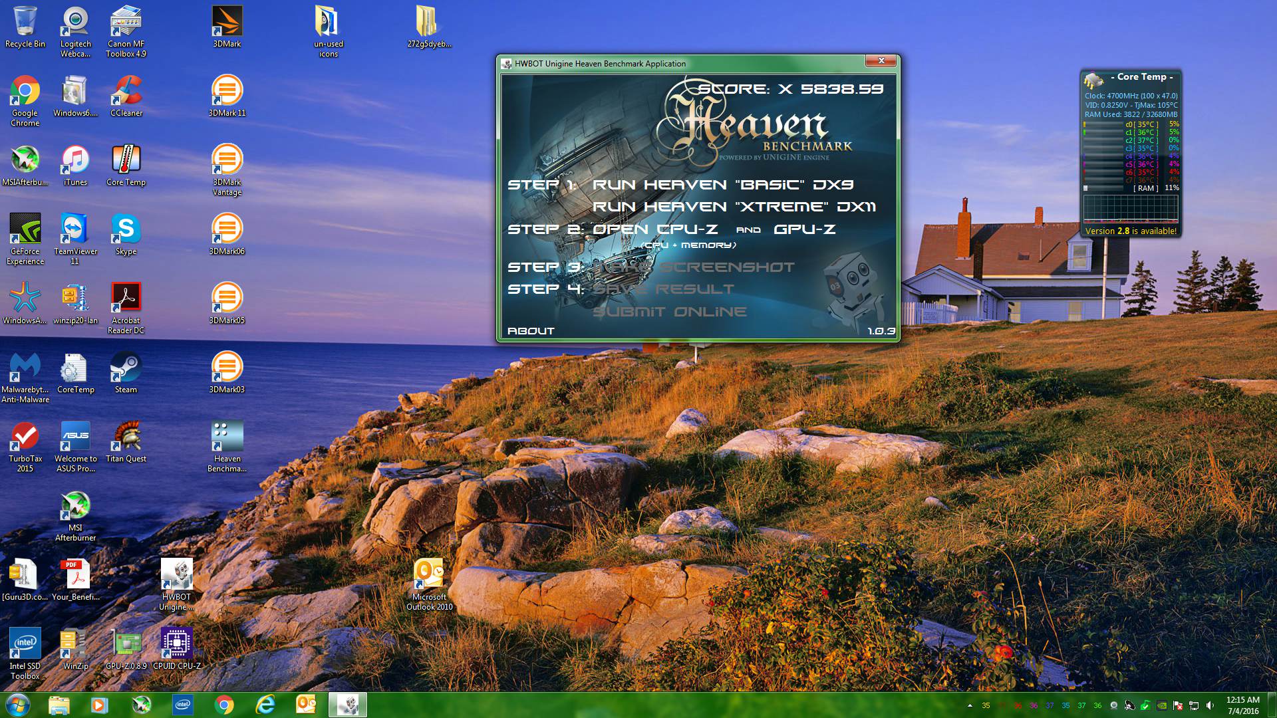The image size is (1277, 718).
Task: Click Submit Online in HWBOT window
Action: (670, 312)
